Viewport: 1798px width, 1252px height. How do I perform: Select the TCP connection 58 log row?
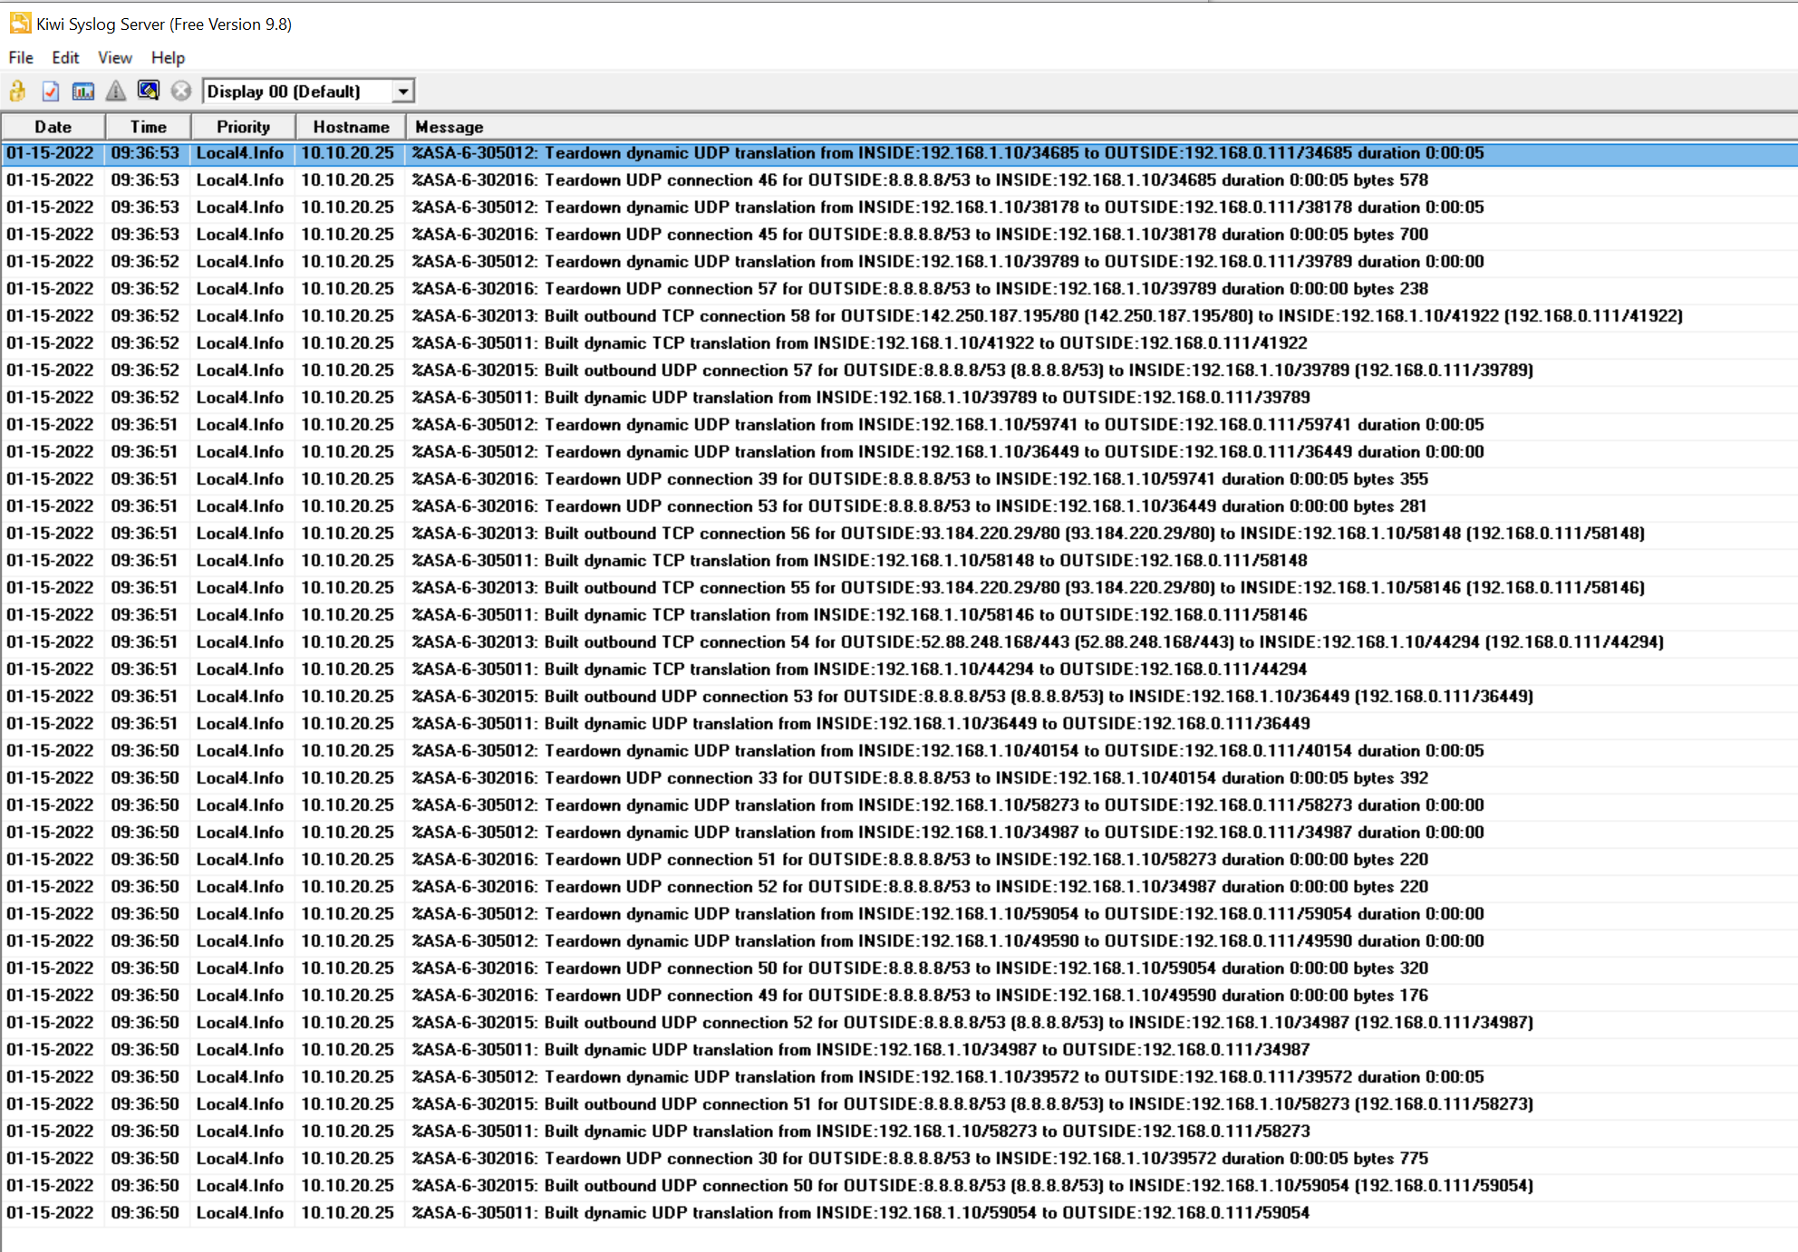816,315
